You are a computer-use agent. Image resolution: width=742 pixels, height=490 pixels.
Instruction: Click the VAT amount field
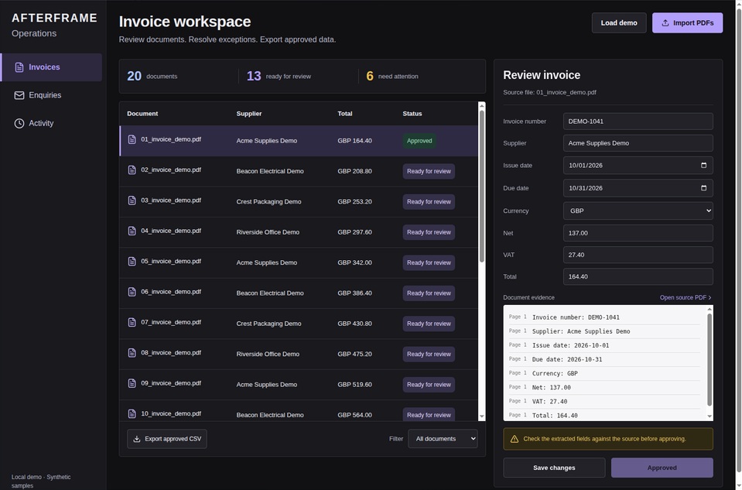click(x=638, y=255)
